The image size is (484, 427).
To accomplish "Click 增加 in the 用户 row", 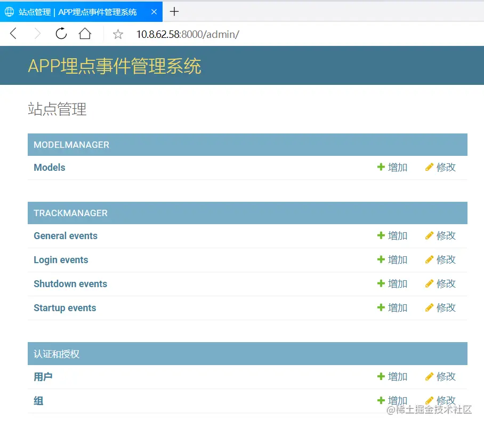I will [x=392, y=377].
